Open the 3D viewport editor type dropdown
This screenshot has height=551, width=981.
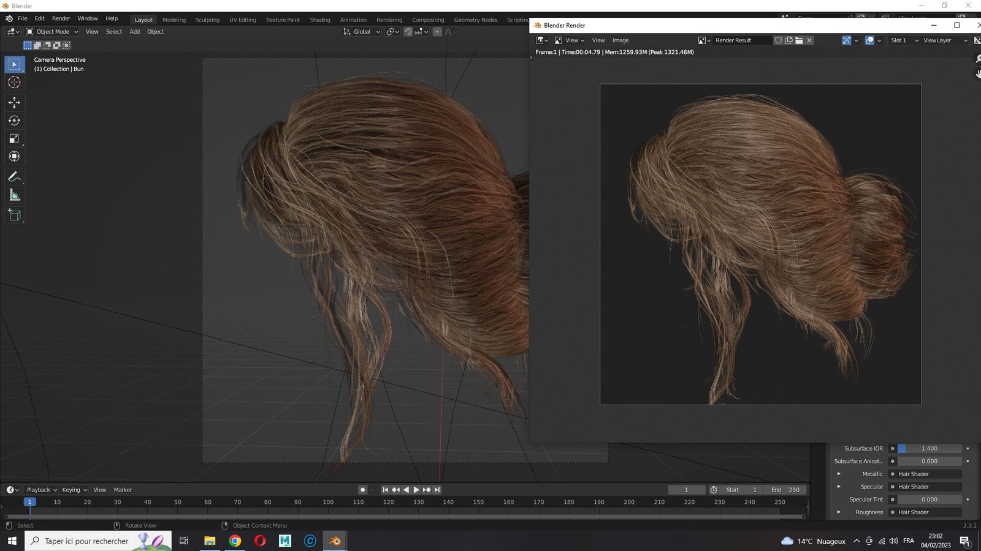(x=12, y=32)
